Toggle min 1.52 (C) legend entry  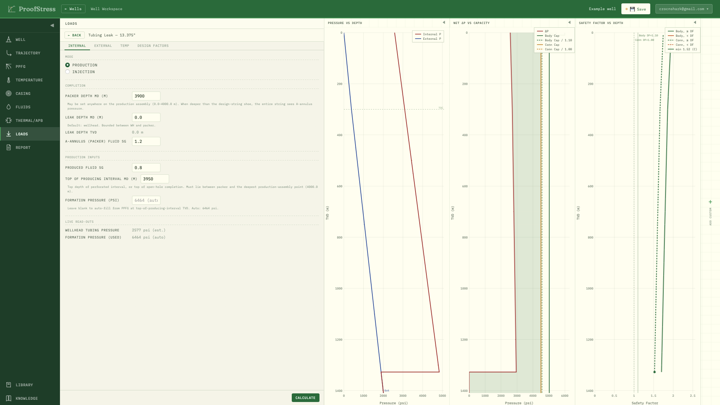tap(682, 49)
